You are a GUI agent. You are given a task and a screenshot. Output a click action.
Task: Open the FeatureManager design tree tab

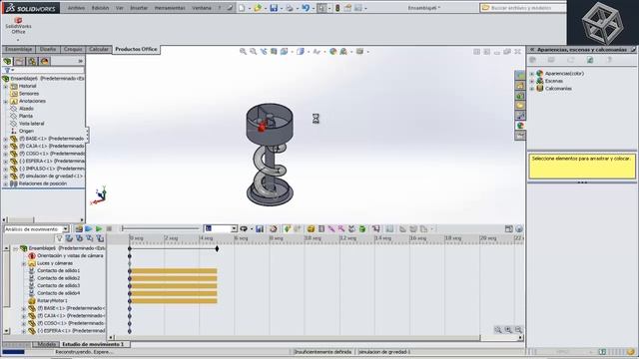7,61
